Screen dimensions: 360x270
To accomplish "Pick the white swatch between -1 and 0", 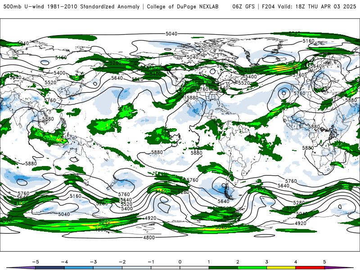I will pos(166,268).
